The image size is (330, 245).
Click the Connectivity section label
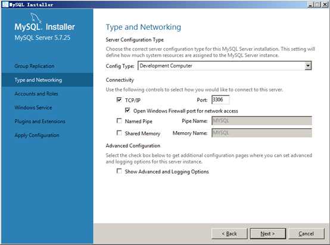point(120,80)
